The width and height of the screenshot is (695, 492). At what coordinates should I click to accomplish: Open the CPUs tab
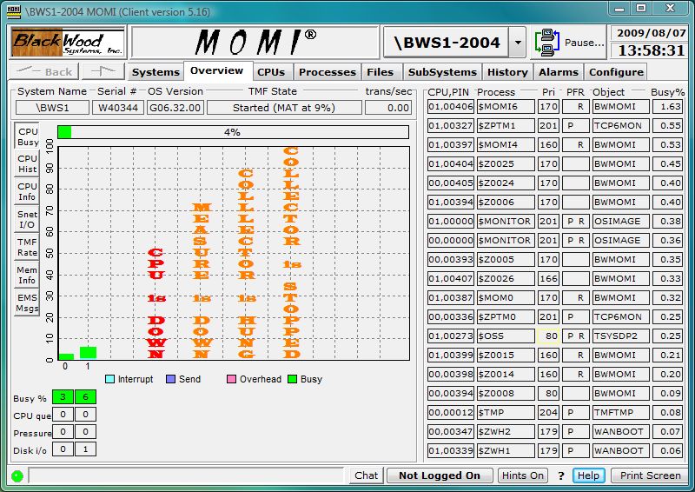click(271, 72)
